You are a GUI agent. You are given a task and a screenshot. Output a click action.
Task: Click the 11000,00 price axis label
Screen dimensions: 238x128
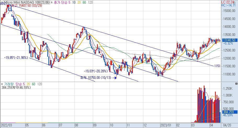click(229, 74)
